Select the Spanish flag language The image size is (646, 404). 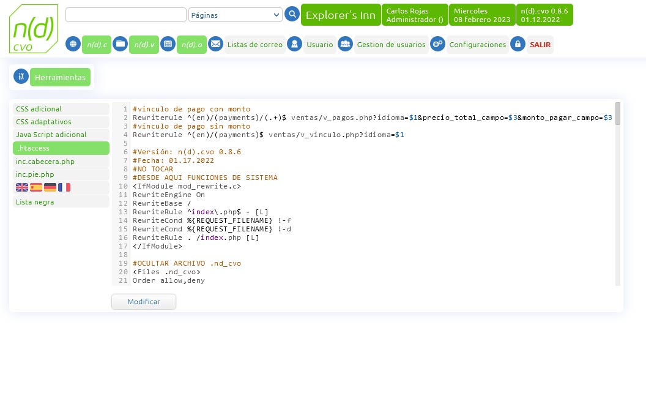[x=36, y=187]
